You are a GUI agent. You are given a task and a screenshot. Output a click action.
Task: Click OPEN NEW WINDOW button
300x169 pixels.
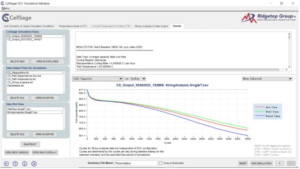pyautogui.click(x=17, y=153)
